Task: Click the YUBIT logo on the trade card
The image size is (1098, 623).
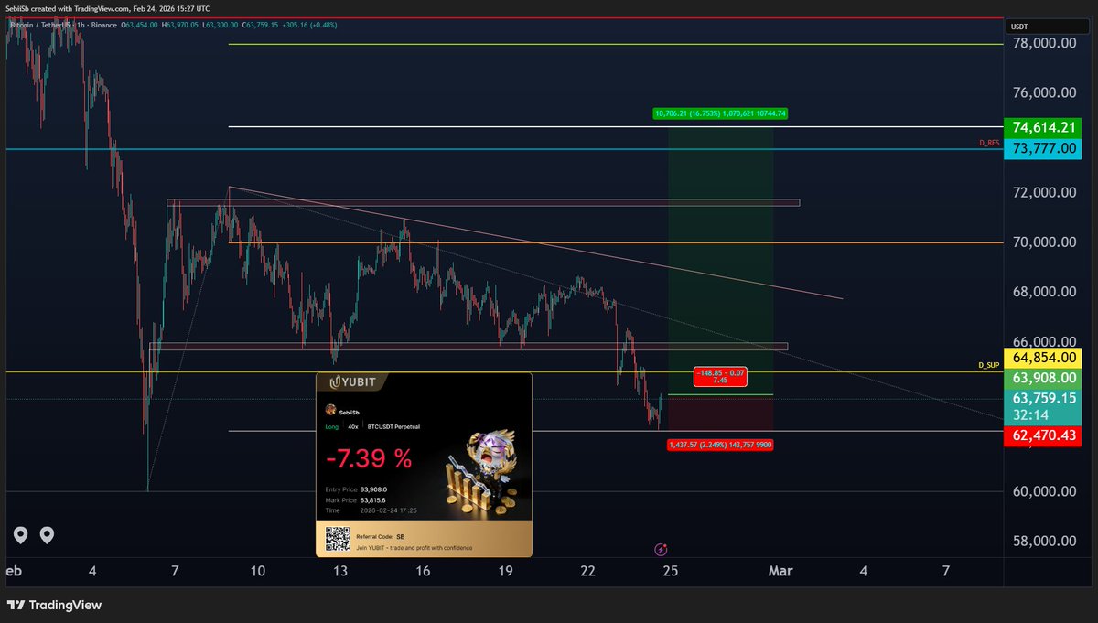Action: (353, 382)
